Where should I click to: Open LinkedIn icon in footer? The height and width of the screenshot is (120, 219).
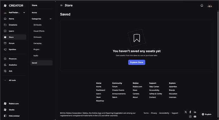click(x=195, y=112)
